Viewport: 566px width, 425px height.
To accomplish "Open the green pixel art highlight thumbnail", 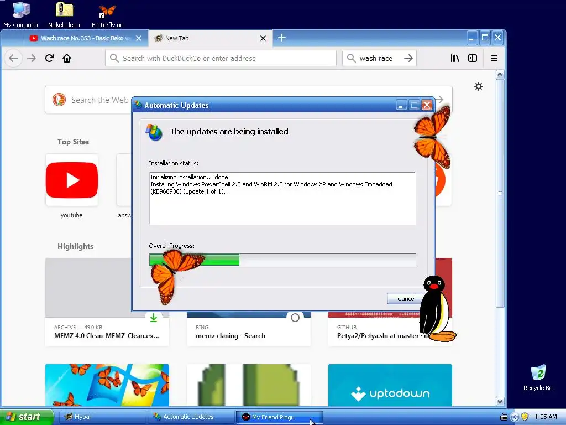I will coord(248,385).
